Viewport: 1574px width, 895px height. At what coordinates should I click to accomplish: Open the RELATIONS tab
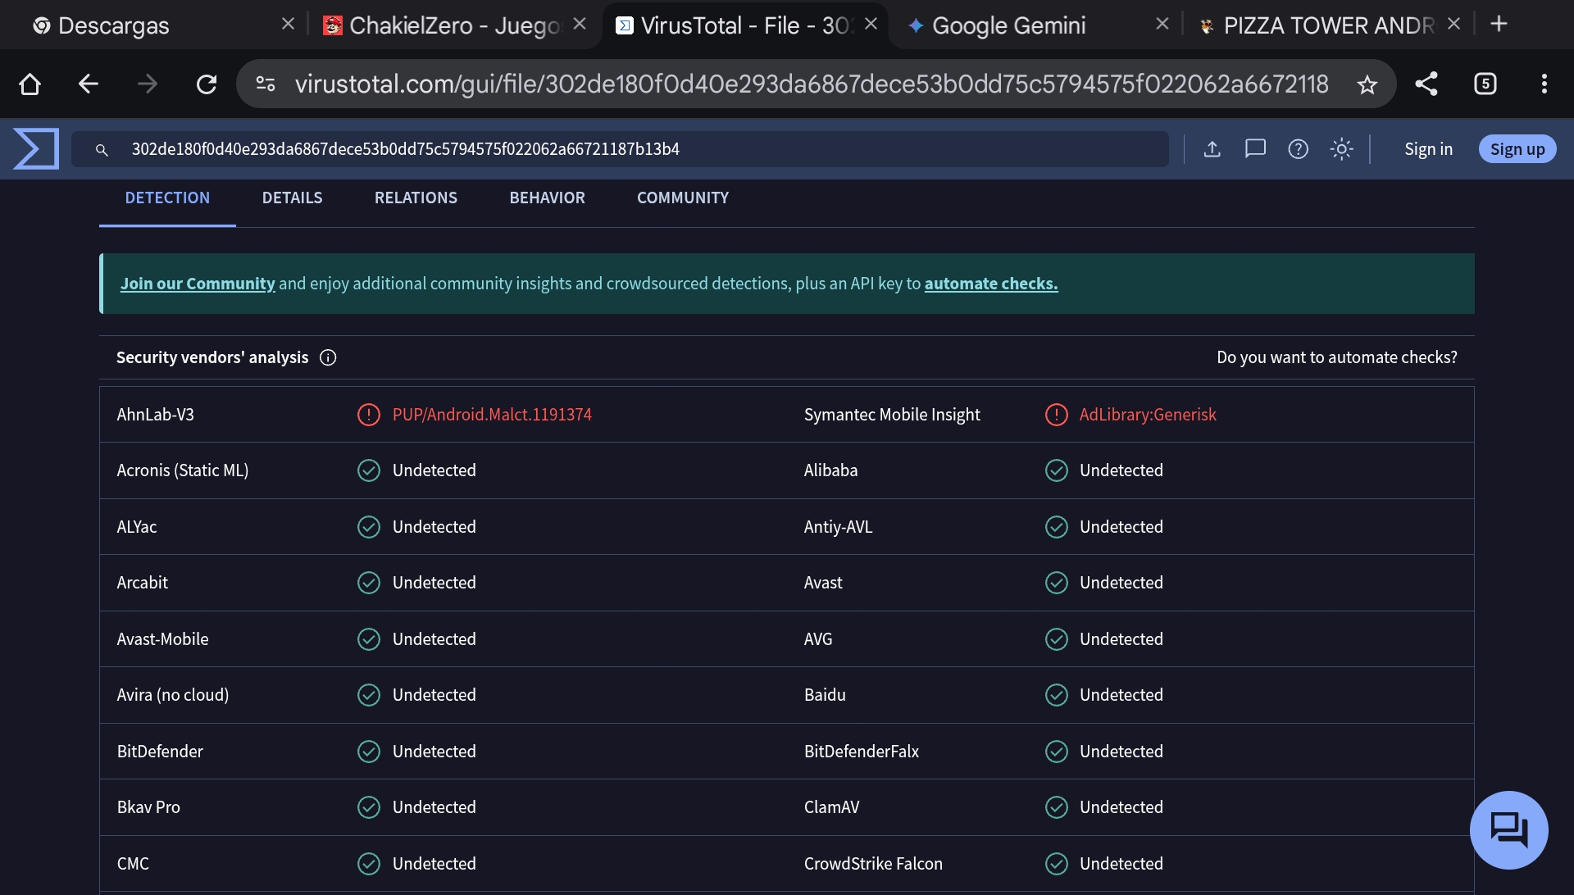pos(416,198)
